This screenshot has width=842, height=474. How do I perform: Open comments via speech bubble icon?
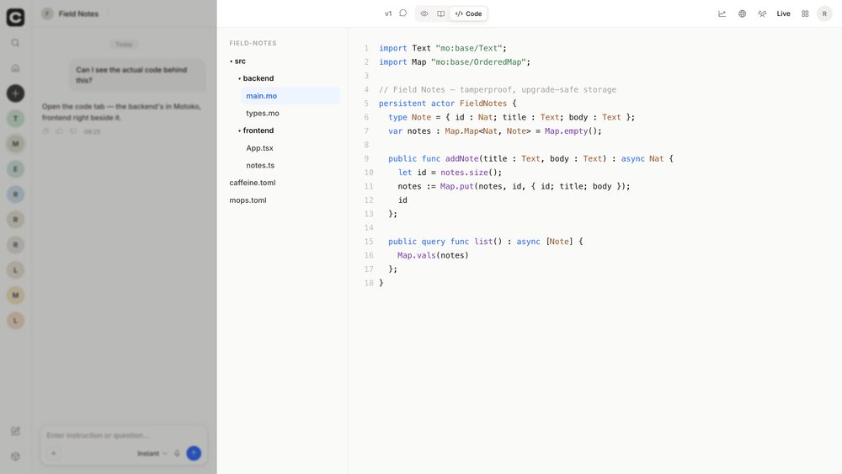tap(402, 13)
